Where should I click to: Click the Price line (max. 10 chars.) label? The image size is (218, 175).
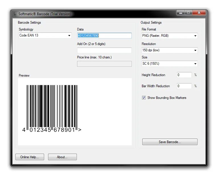pos(94,57)
